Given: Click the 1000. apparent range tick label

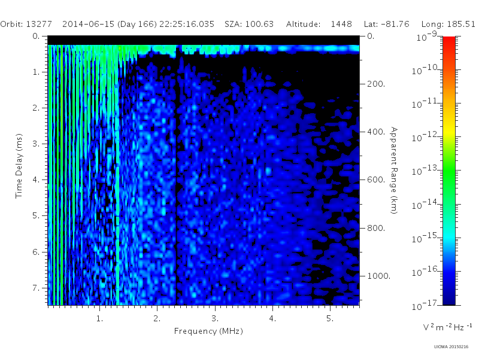Looking at the screenshot, I should click(378, 276).
